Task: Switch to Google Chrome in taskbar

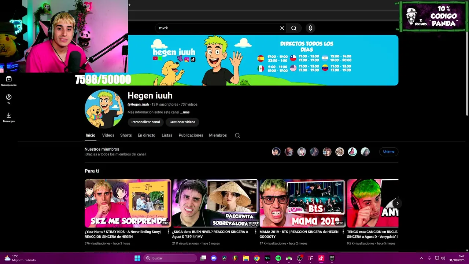Action: 257,258
